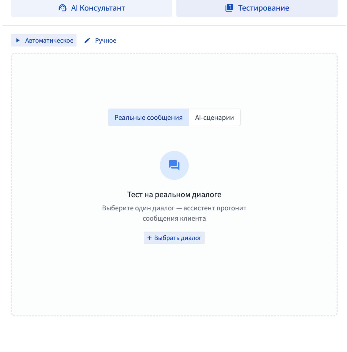347x352 pixels.
Task: Click the dialog selection description text
Action: [x=174, y=213]
